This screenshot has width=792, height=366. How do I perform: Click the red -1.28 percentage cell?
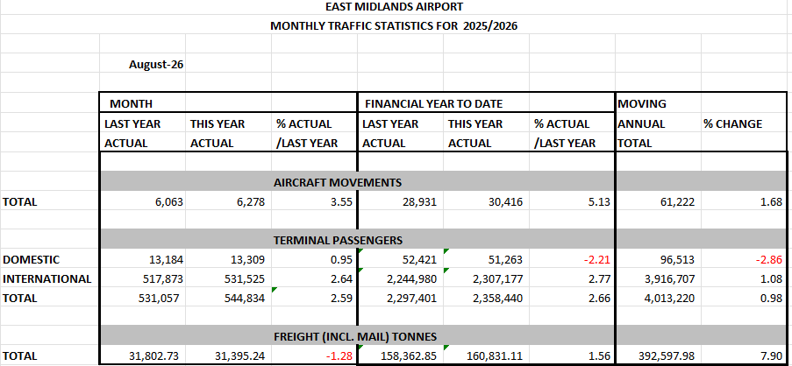(x=340, y=355)
